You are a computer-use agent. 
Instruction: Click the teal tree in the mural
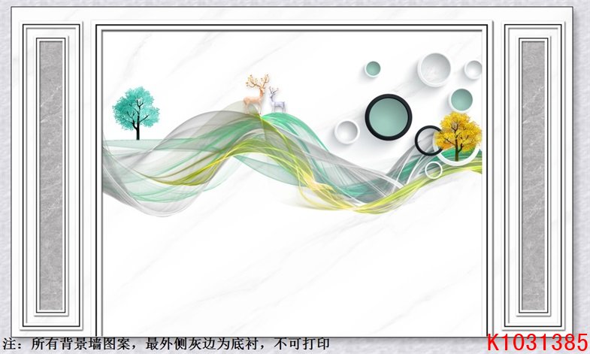click(x=136, y=113)
